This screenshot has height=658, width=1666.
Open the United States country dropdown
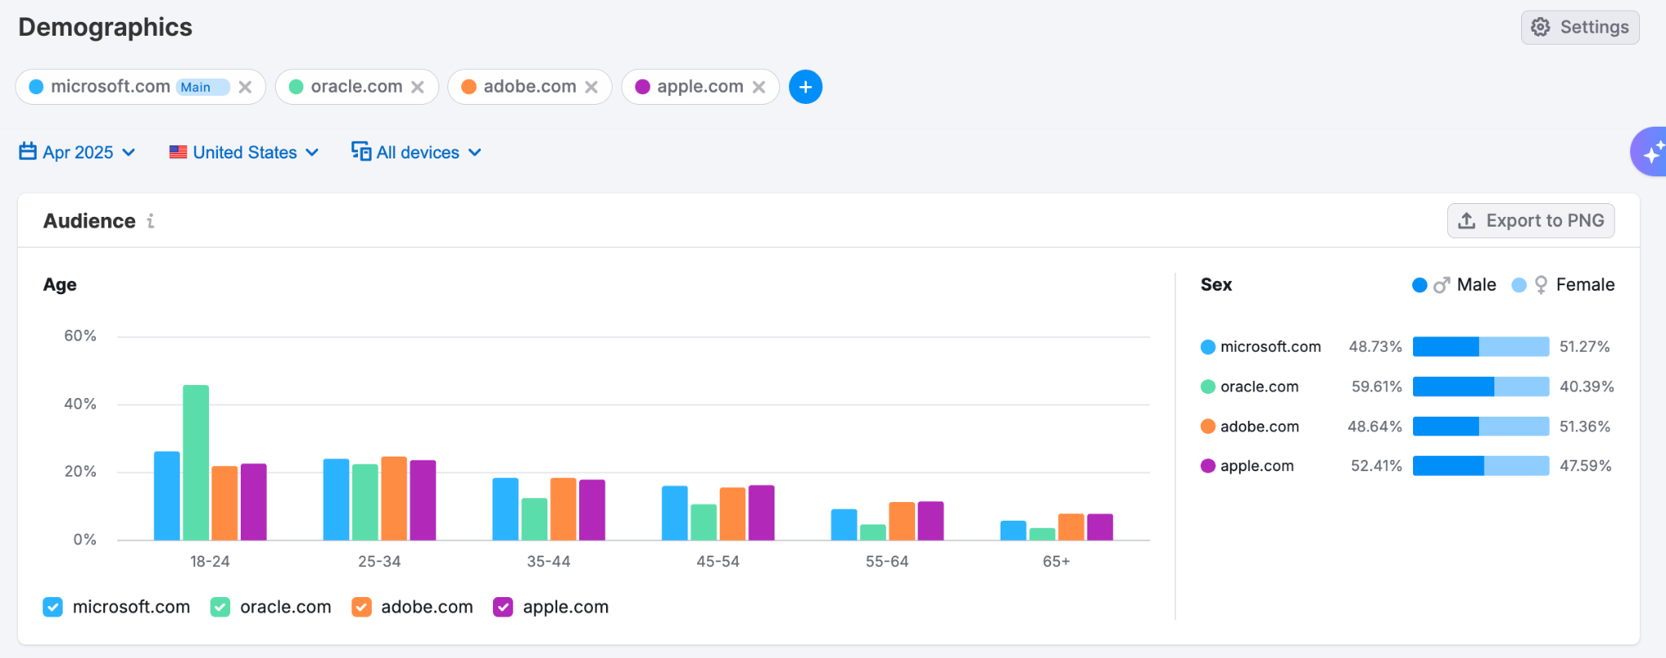click(x=244, y=153)
